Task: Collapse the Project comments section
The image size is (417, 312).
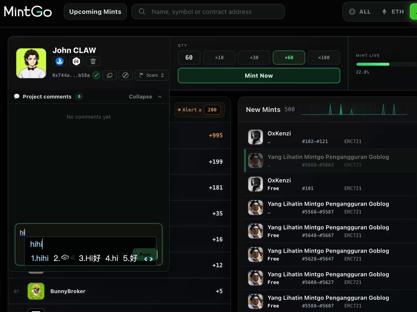Action: tap(145, 96)
